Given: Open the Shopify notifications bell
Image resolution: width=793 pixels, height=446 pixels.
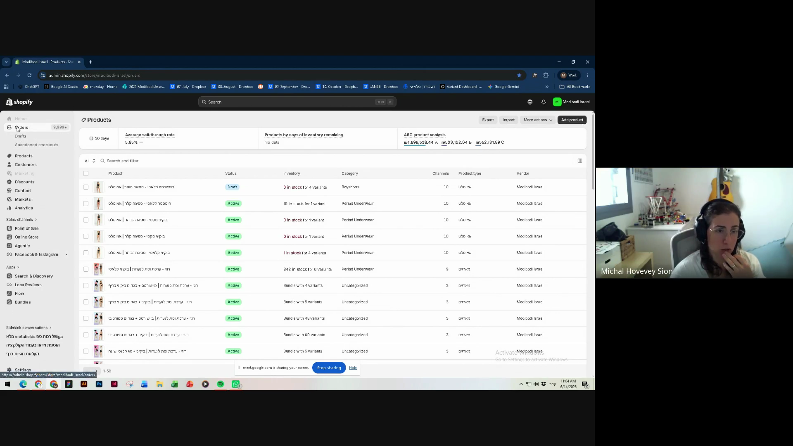Looking at the screenshot, I should [x=544, y=102].
